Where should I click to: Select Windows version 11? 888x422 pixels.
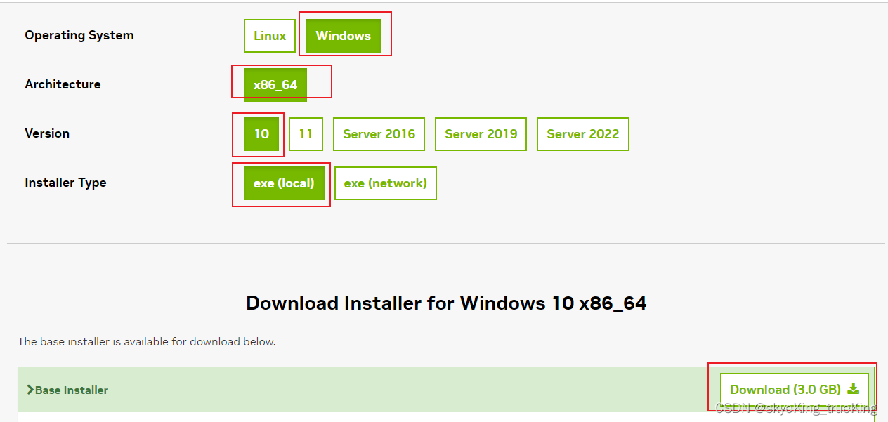click(x=306, y=133)
